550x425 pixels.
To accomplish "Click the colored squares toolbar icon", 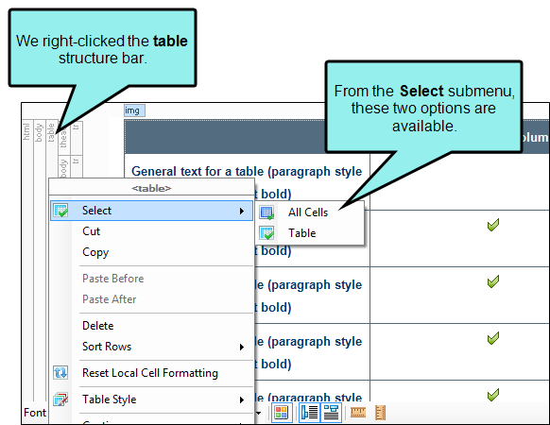I will pyautogui.click(x=282, y=413).
